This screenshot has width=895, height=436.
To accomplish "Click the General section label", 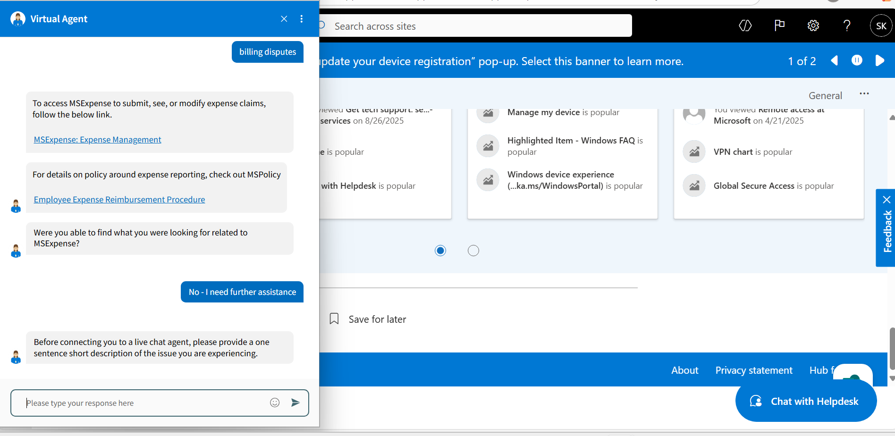I will 825,96.
